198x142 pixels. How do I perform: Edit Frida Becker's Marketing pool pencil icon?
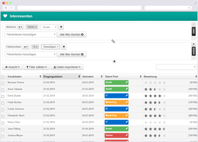pos(127,102)
